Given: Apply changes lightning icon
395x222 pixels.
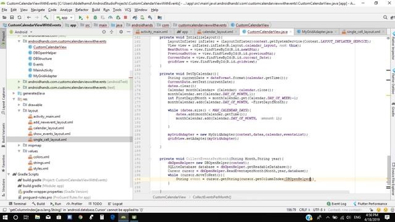Looking at the screenshot, I should pos(88,17).
